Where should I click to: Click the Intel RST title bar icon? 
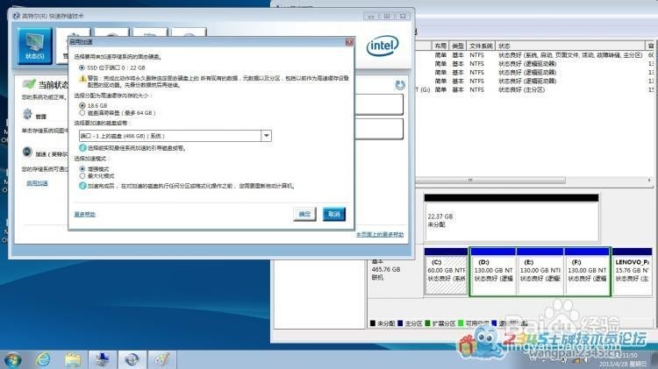[17, 16]
